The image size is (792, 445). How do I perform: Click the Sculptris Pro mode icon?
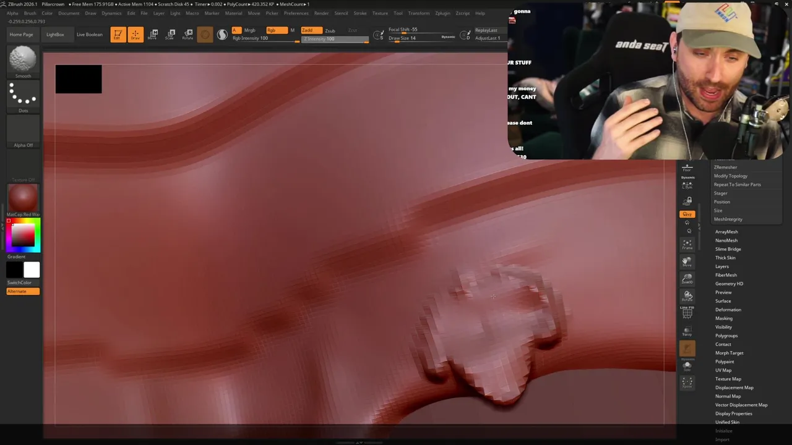point(222,35)
